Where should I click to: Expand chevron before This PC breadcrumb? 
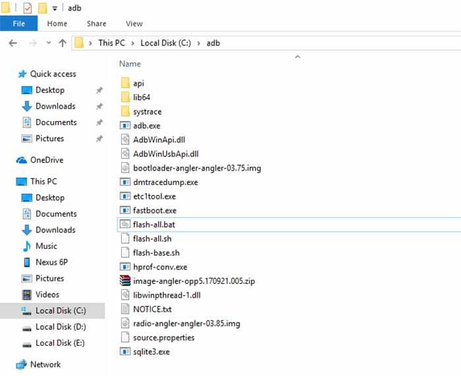[x=90, y=43]
